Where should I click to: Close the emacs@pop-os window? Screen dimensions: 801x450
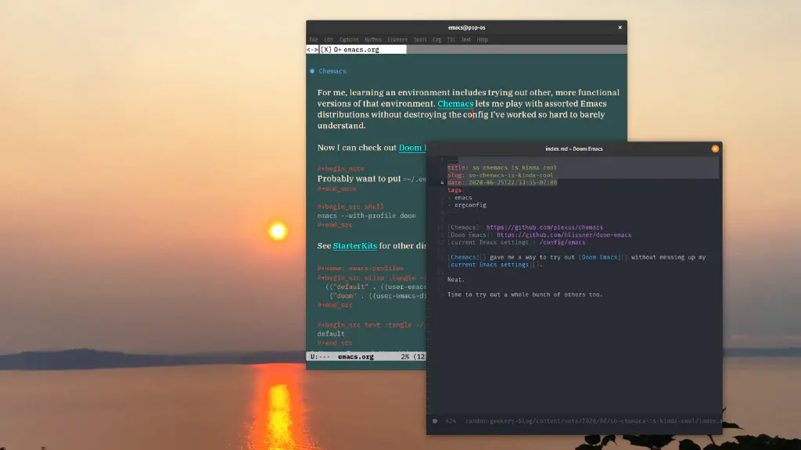click(x=620, y=27)
